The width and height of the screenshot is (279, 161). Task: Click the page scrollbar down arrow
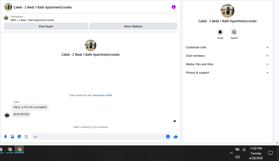coord(277,143)
